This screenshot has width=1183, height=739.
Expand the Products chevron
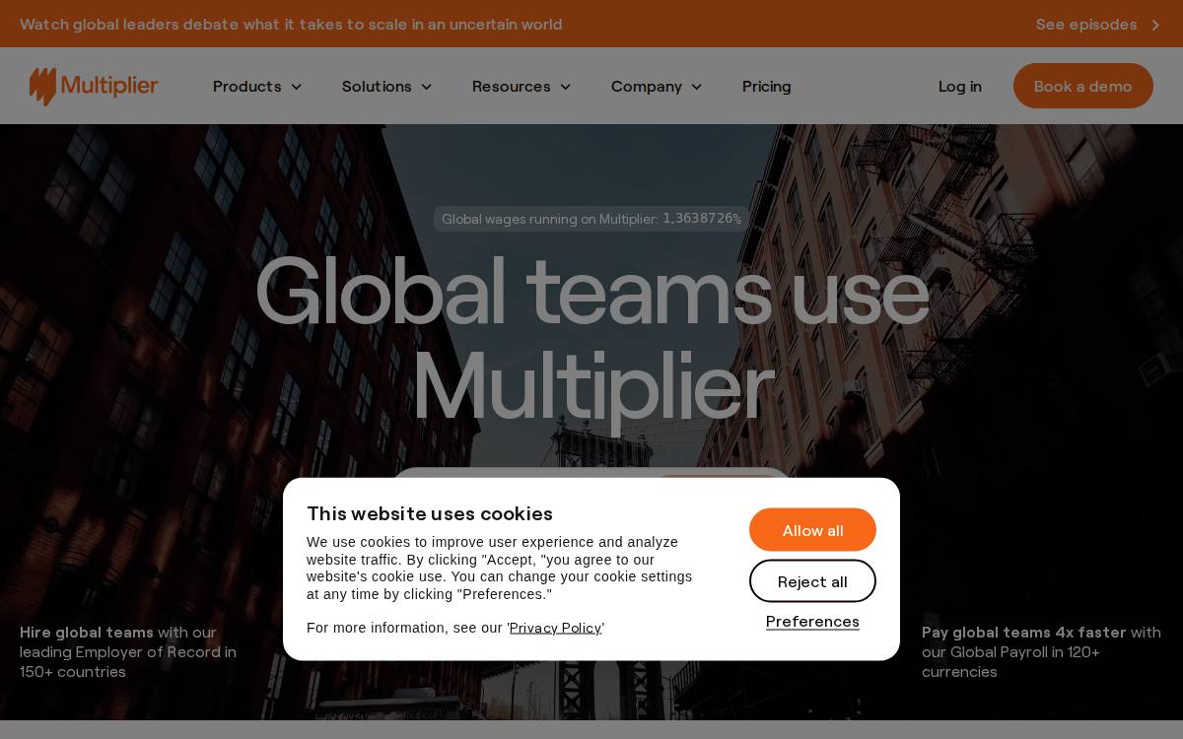tap(296, 87)
